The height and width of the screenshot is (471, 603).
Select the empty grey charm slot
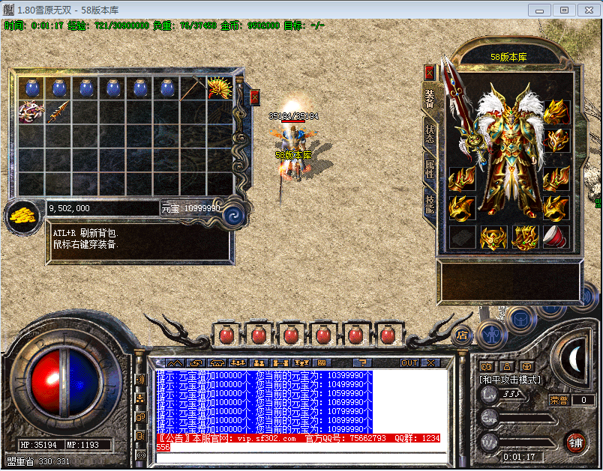point(462,238)
